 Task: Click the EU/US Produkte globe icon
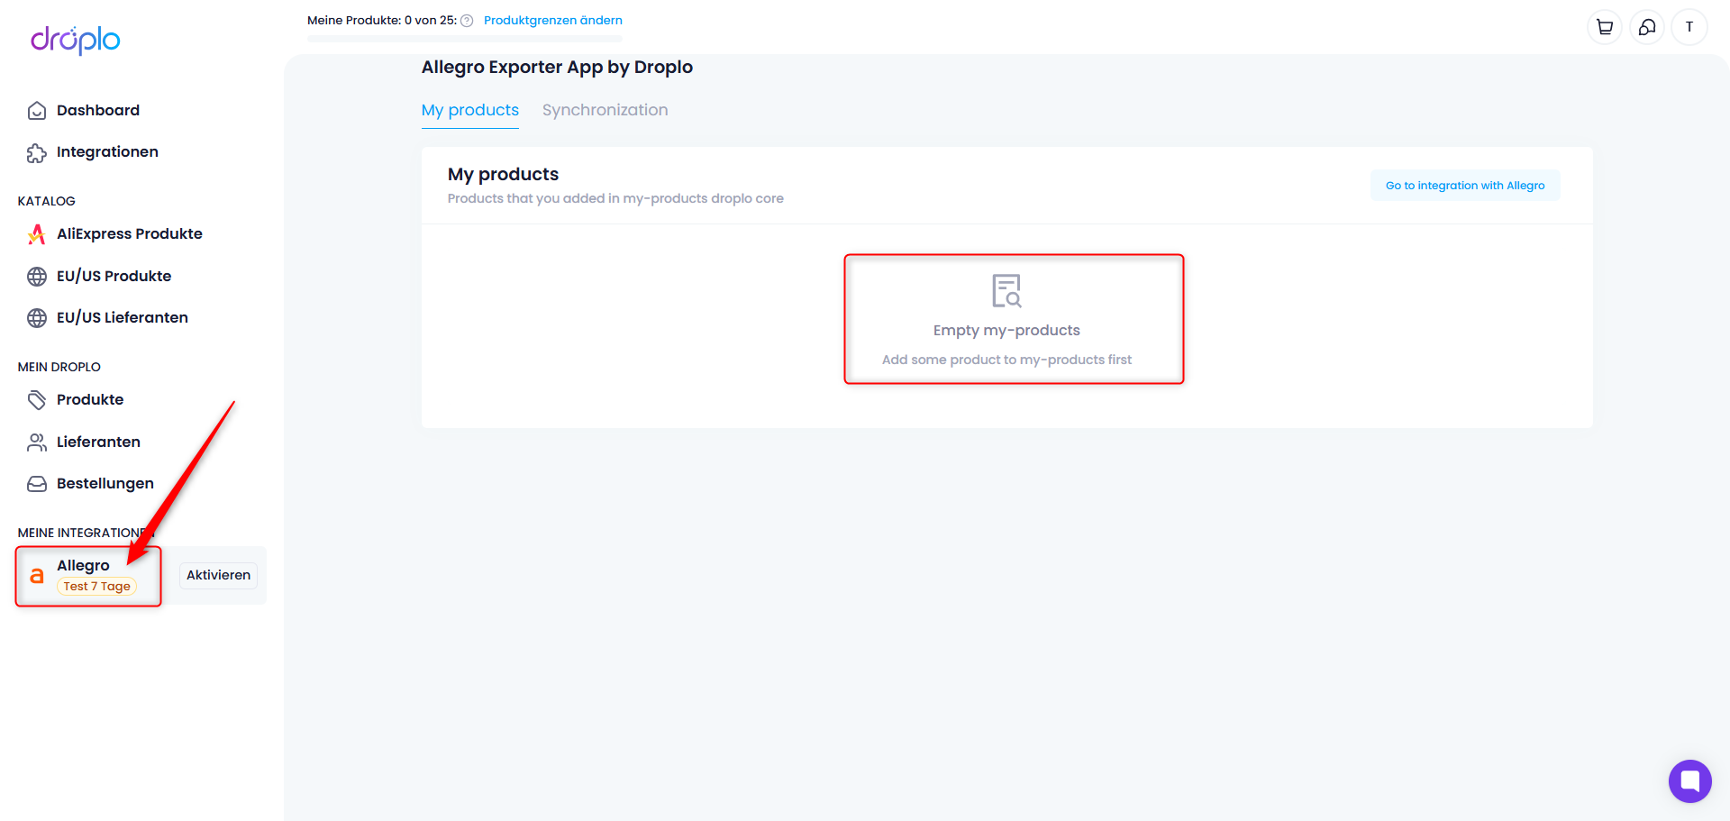37,277
